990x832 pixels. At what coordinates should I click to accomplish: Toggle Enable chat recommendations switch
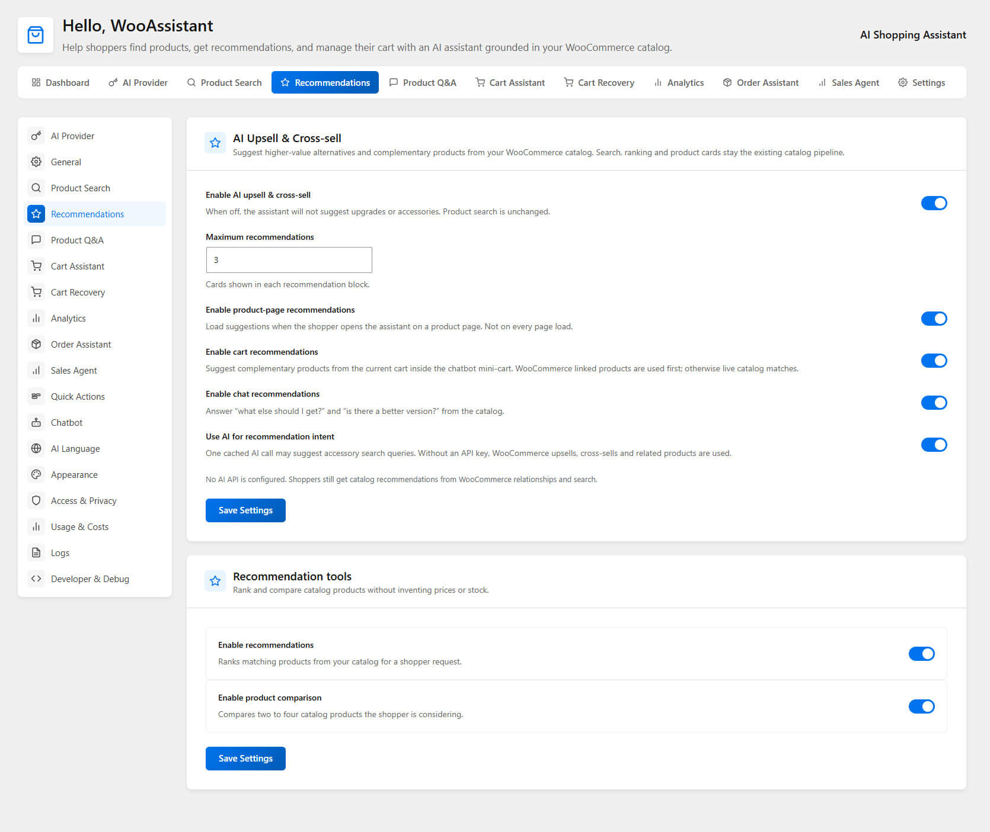pyautogui.click(x=934, y=403)
